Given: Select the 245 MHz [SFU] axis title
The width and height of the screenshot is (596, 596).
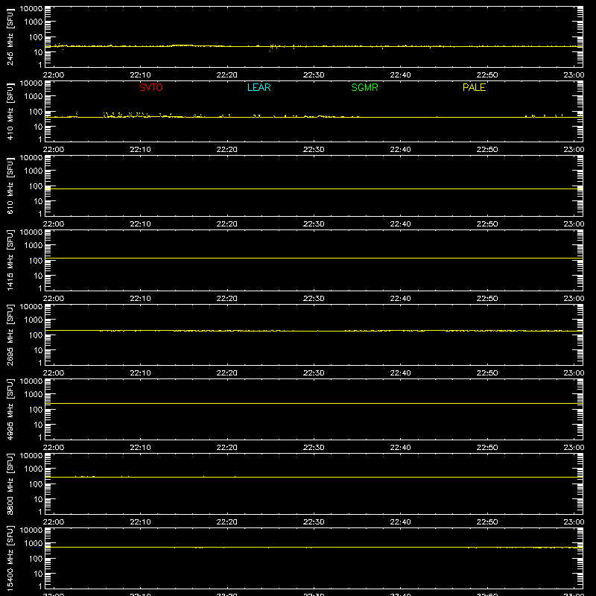Looking at the screenshot, I should tap(10, 37).
